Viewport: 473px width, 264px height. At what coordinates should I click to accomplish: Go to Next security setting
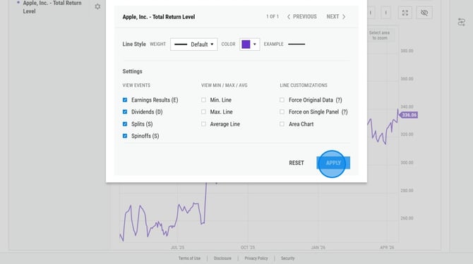click(336, 17)
